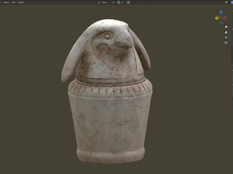The width and height of the screenshot is (233, 174).
Task: Click the zoom magnifier viewport button
Action: pos(226,27)
